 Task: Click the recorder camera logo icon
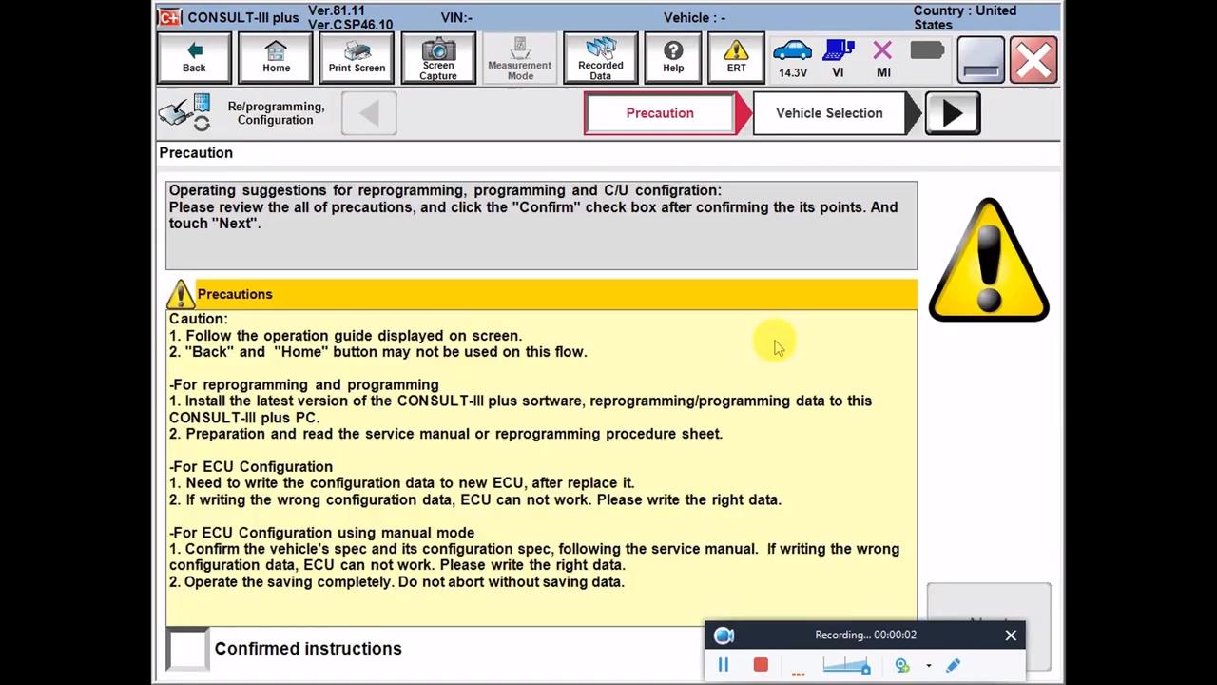point(724,636)
